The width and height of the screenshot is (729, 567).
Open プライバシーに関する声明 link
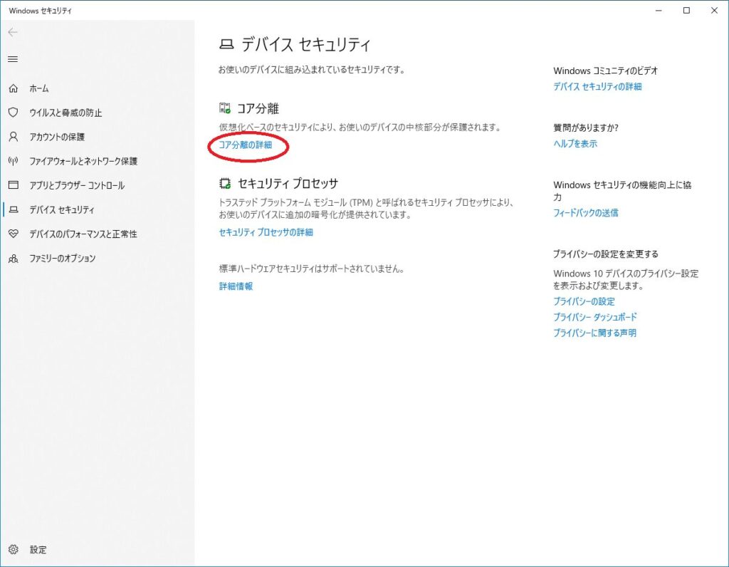594,333
